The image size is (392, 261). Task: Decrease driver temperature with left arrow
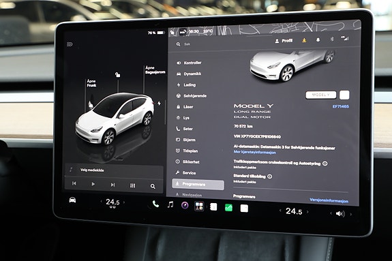tap(101, 201)
